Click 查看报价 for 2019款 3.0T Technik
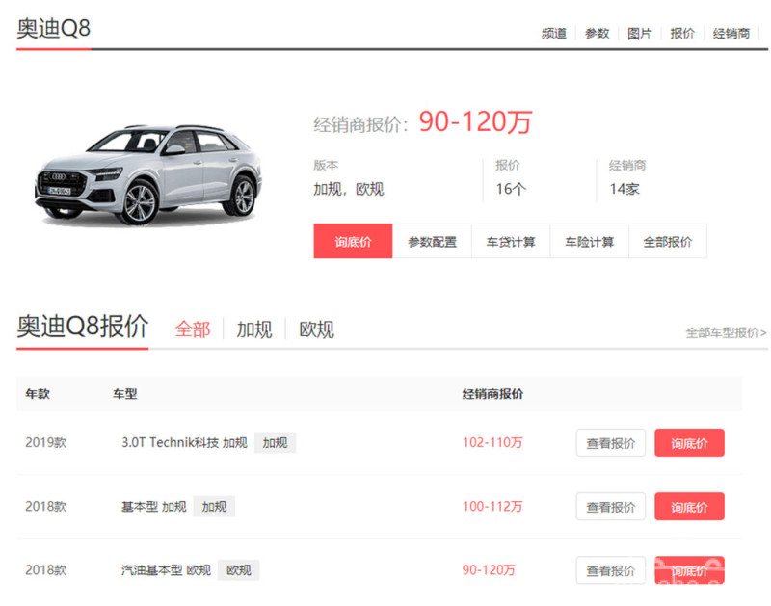The image size is (771, 606). pos(611,443)
